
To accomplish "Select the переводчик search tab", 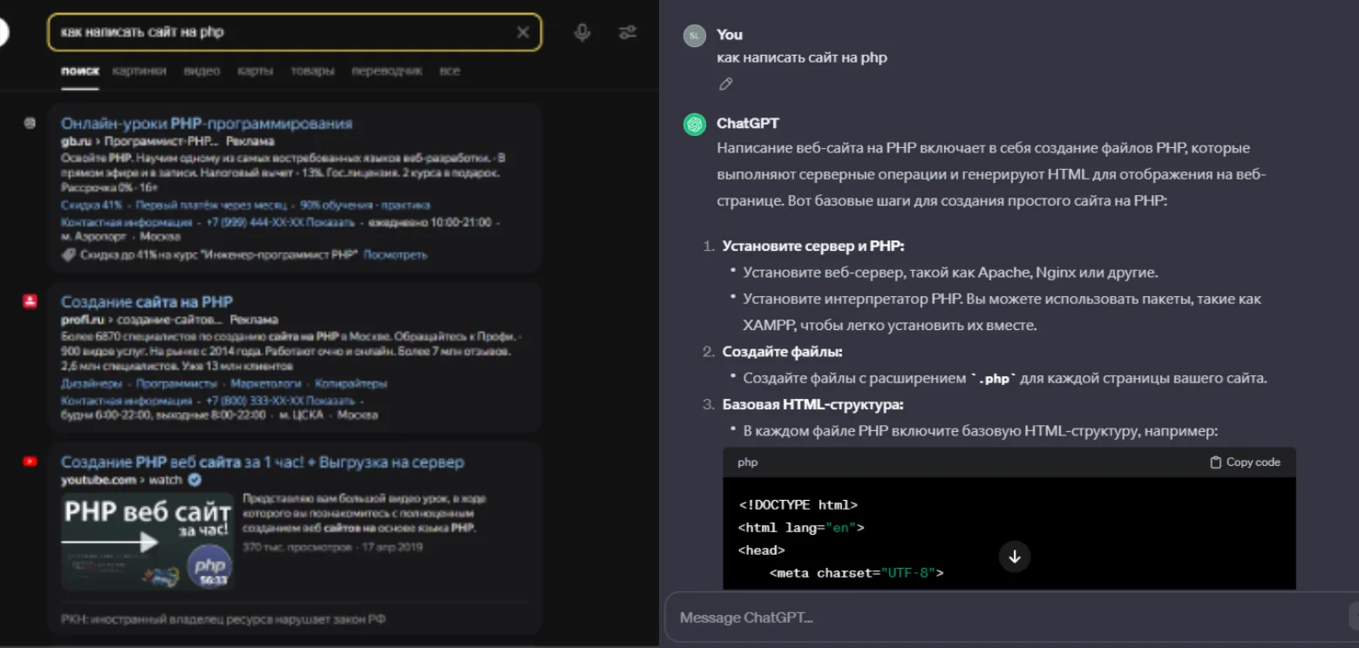I will 387,71.
